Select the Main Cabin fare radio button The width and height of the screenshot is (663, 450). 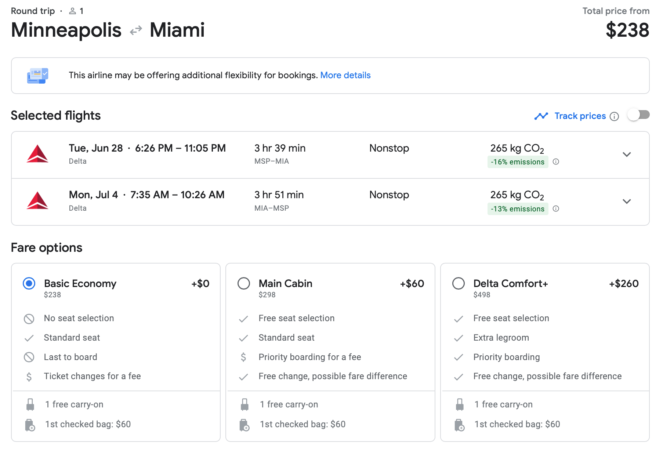tap(244, 283)
